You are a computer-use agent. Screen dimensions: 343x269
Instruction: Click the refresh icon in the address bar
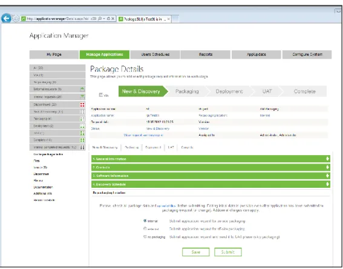click(108, 19)
